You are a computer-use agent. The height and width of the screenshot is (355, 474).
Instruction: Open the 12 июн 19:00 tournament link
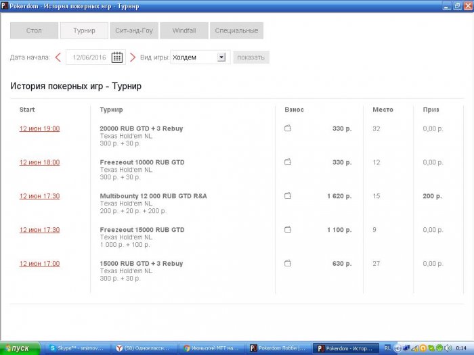[39, 128]
